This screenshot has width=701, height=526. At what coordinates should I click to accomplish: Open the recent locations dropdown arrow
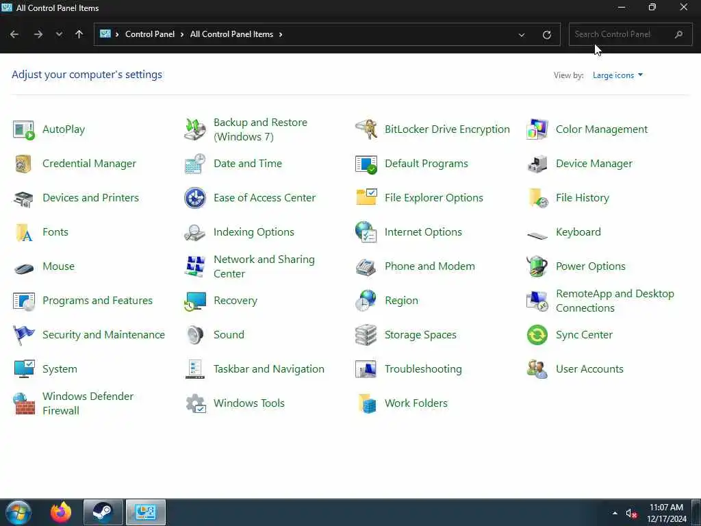[x=59, y=34]
